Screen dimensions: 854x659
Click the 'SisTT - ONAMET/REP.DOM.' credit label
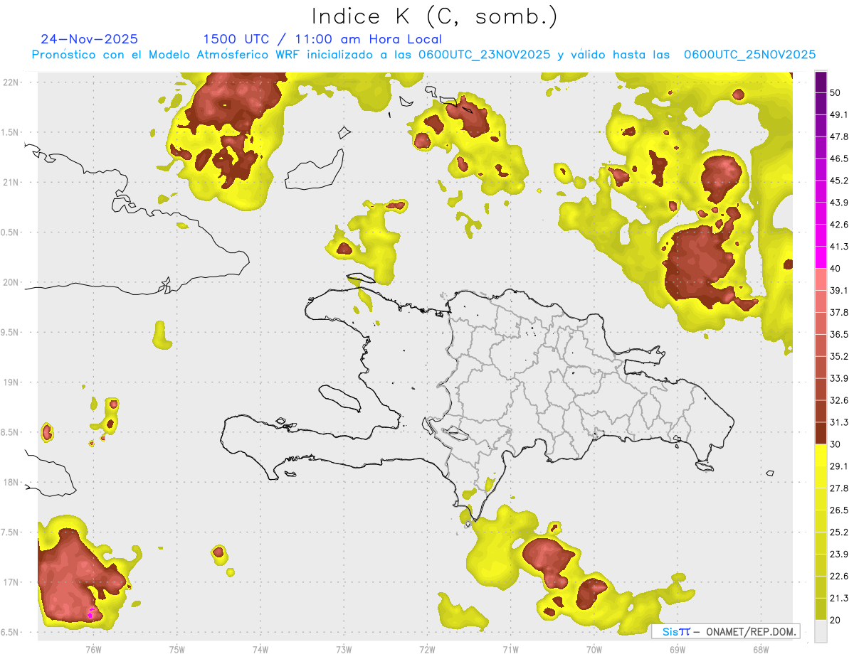pyautogui.click(x=726, y=631)
